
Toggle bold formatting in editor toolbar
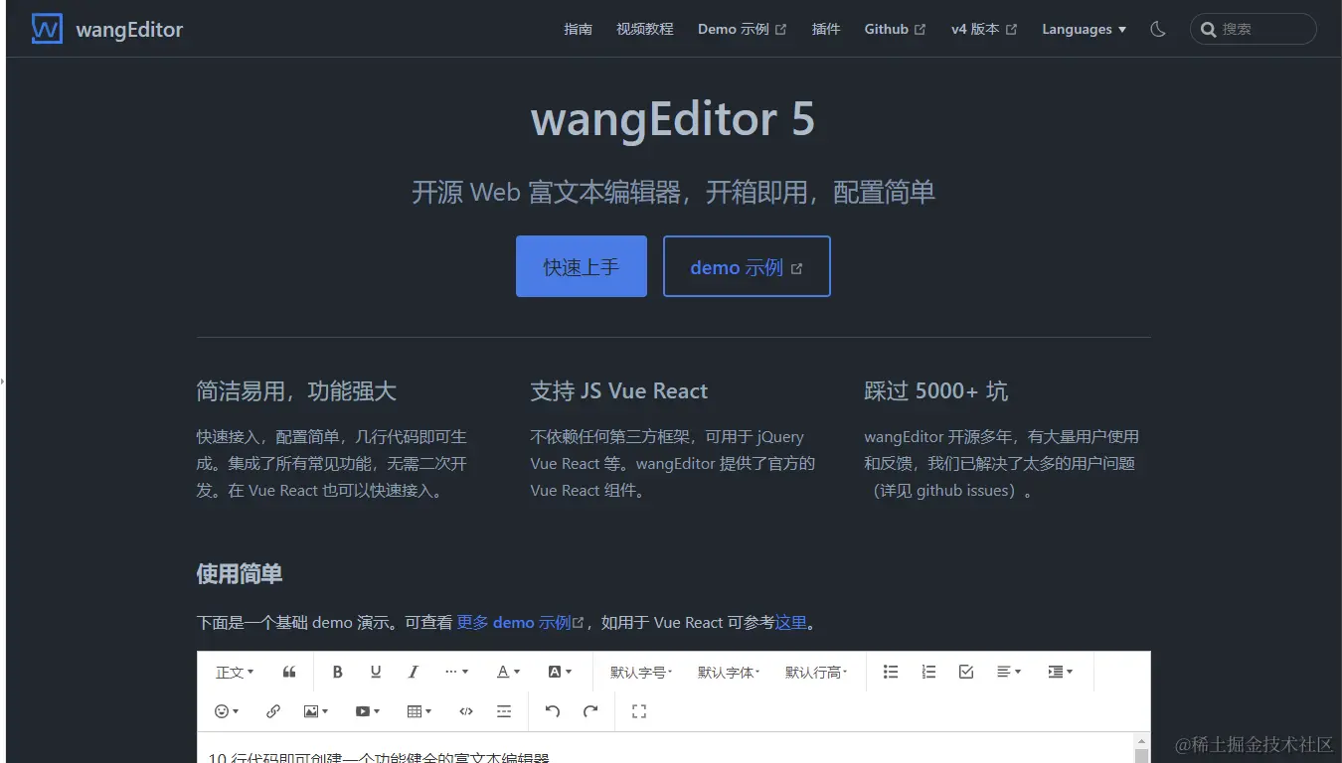point(338,672)
